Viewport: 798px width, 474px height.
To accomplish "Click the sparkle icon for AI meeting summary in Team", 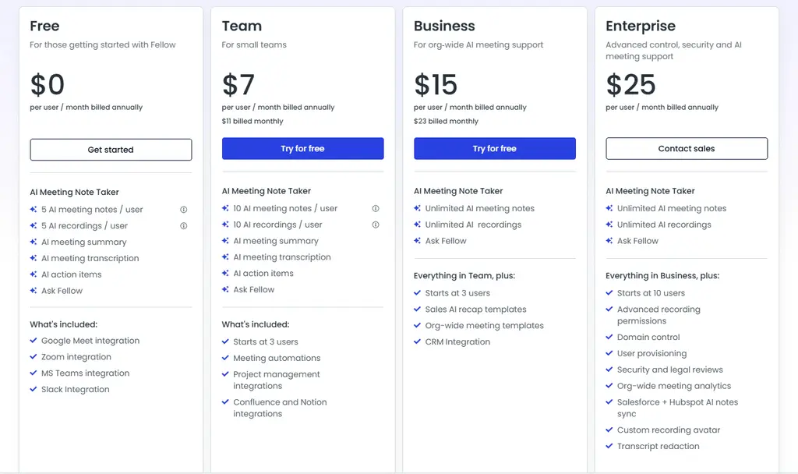I will coord(224,241).
